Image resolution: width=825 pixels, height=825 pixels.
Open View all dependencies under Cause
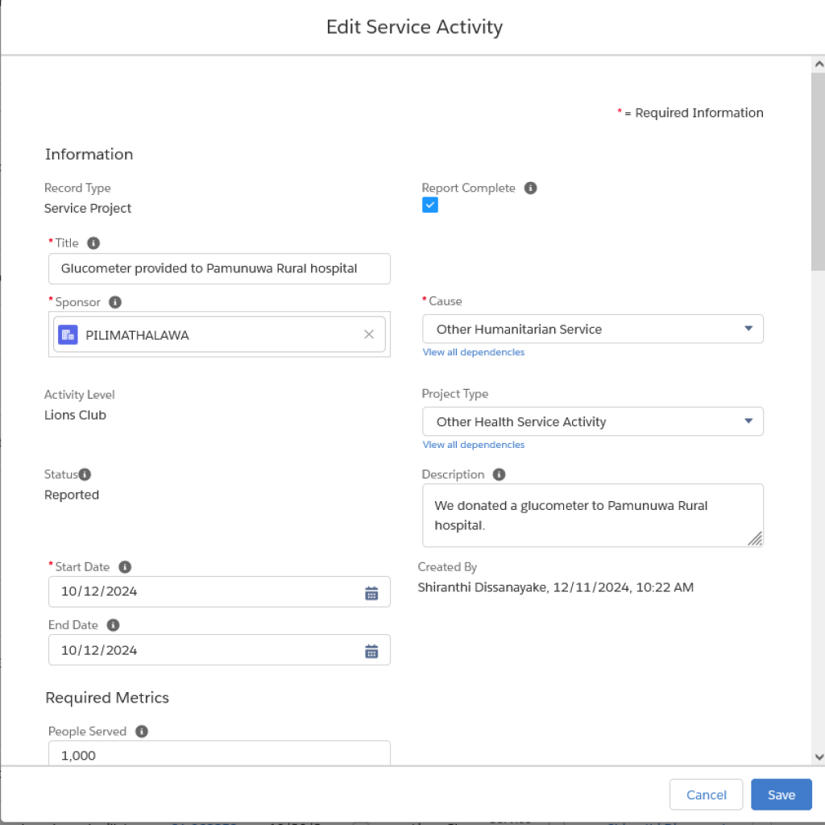coord(474,352)
